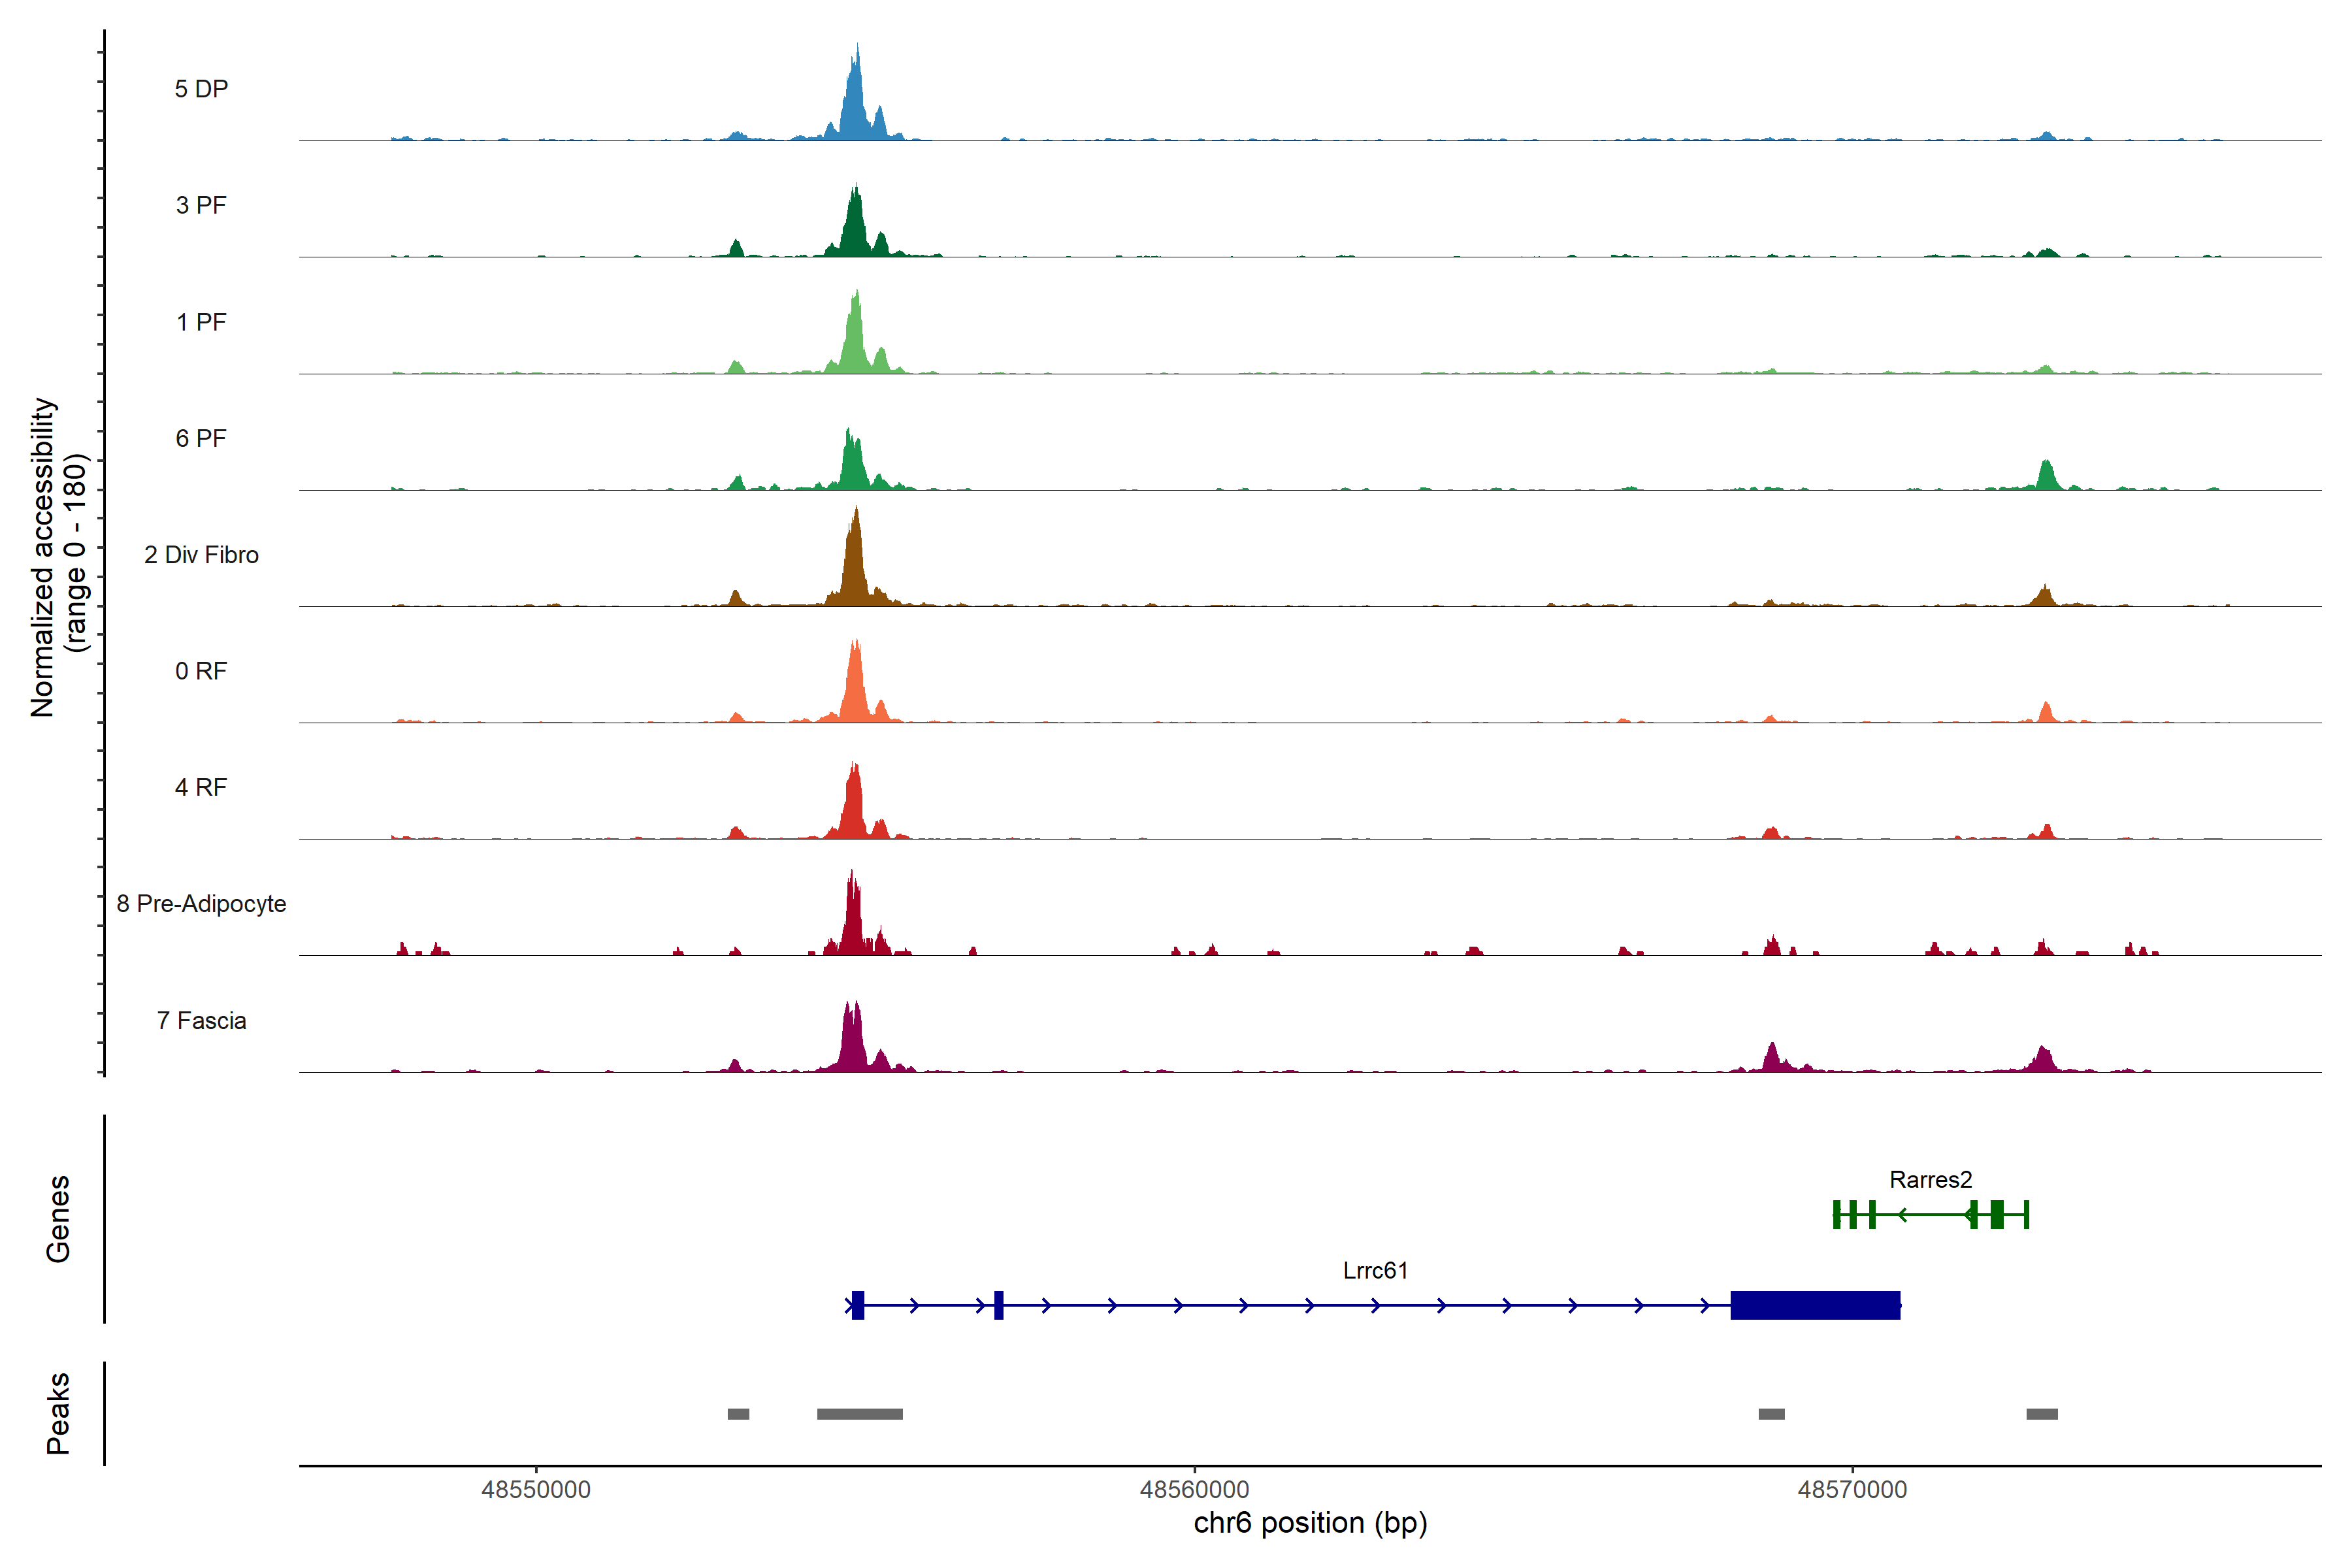Click the widest gray peak bar
2352x1568 pixels.
click(859, 1414)
